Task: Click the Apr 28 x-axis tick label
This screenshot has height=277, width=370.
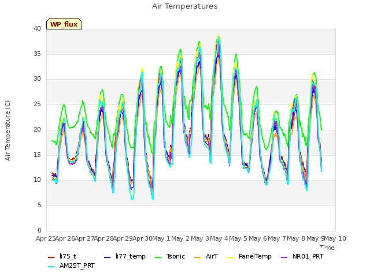Action: point(104,238)
